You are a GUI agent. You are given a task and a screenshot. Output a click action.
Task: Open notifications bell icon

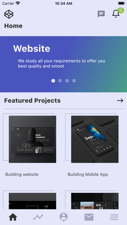click(116, 14)
